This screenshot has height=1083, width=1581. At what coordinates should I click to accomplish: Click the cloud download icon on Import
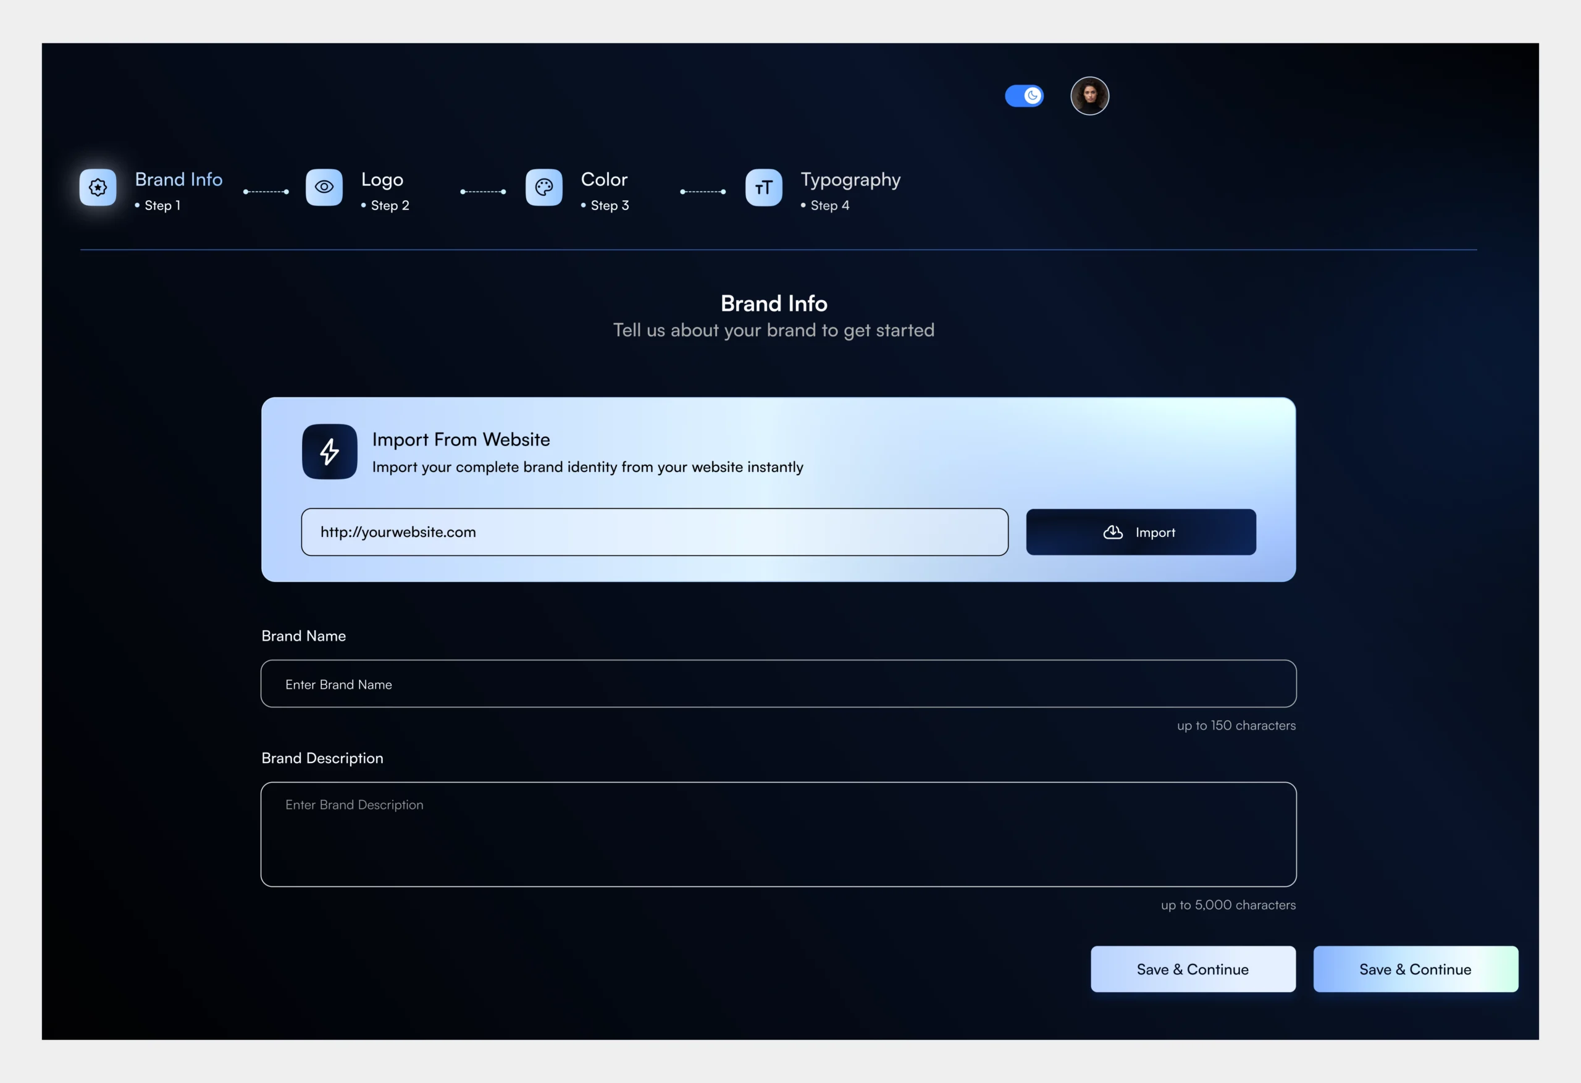pos(1112,533)
